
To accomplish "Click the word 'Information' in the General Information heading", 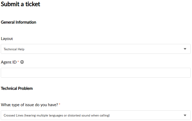I will pos(26,22).
